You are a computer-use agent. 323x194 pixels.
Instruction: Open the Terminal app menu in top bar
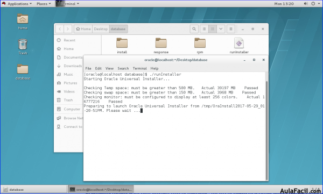pyautogui.click(x=68, y=4)
